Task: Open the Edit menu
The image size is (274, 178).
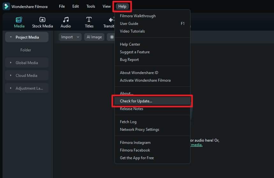Action: click(76, 6)
